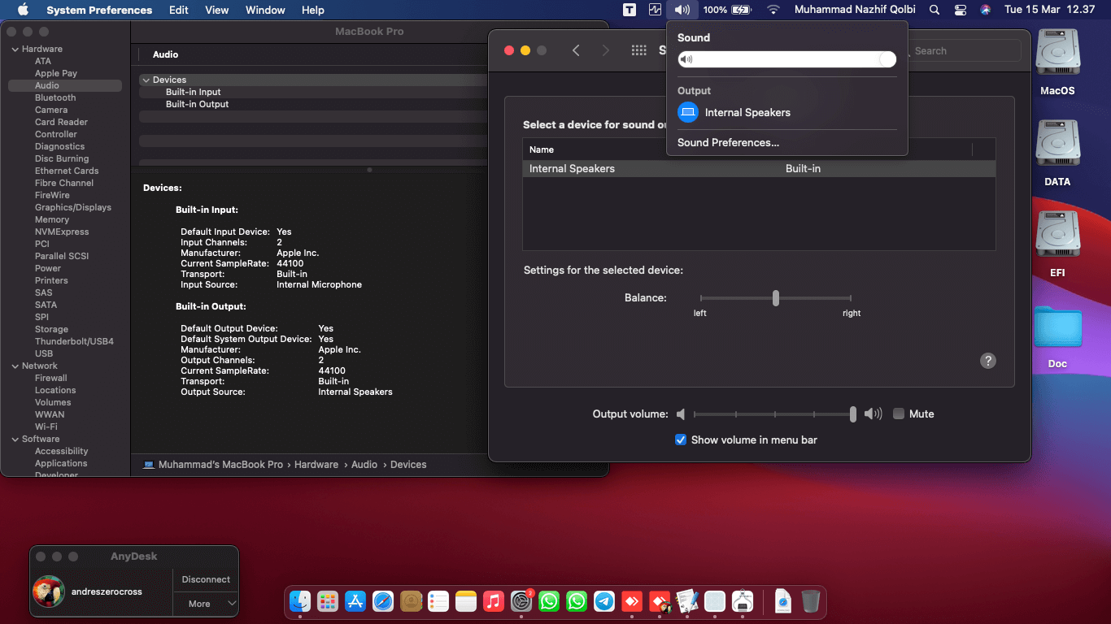Open the Window menu in the menu bar

pyautogui.click(x=265, y=10)
